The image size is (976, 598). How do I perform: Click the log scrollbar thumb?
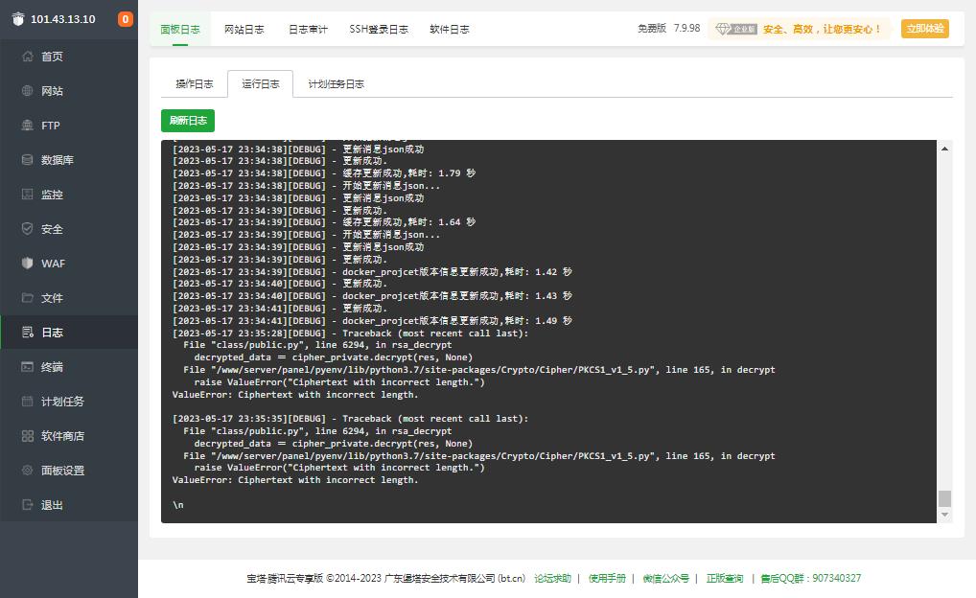[944, 498]
